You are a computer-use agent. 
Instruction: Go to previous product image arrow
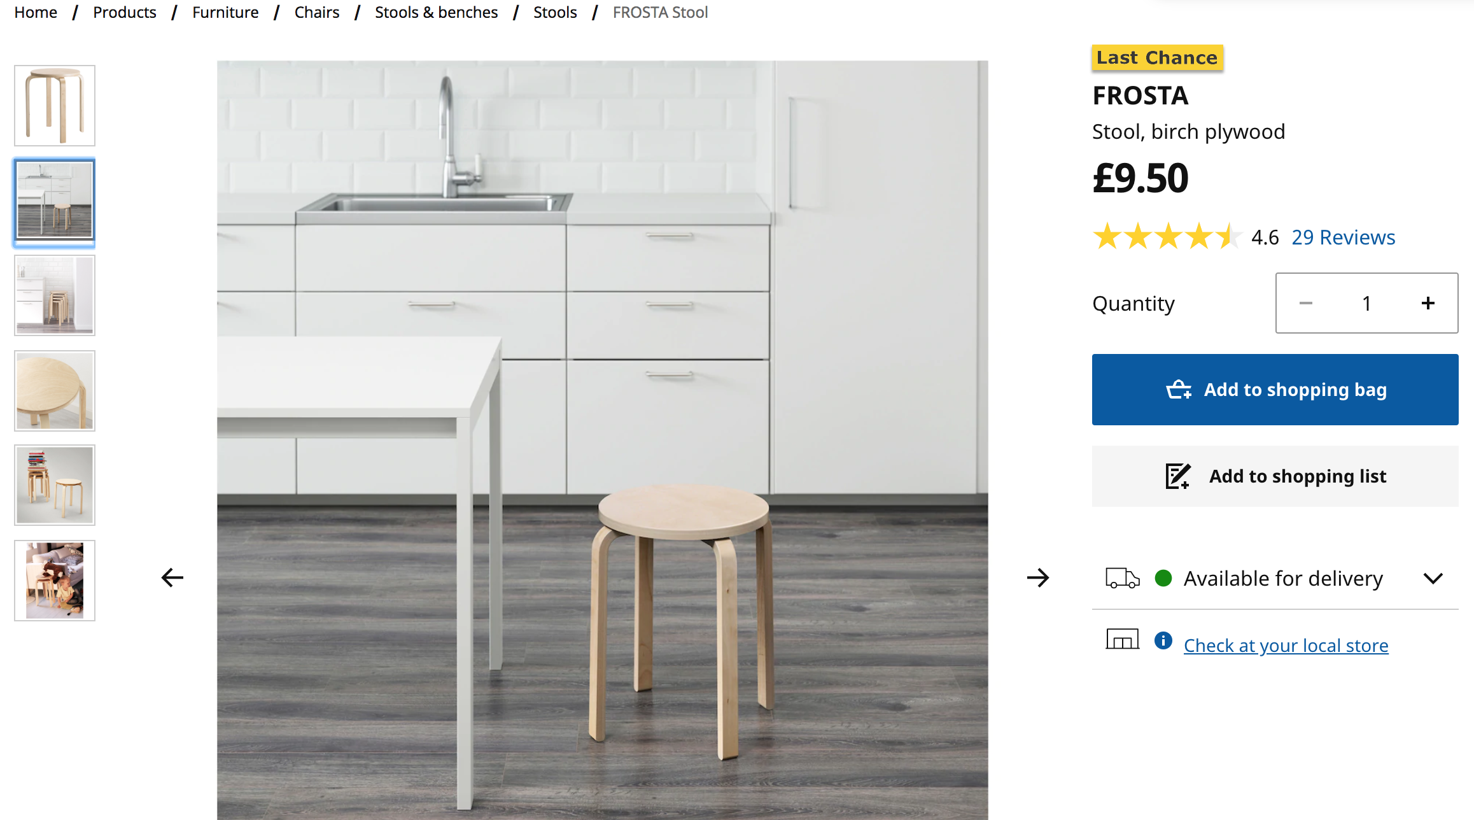[x=172, y=577]
